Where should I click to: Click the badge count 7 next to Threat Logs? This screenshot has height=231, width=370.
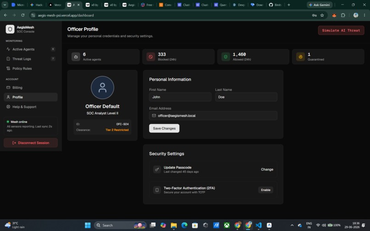(53, 59)
